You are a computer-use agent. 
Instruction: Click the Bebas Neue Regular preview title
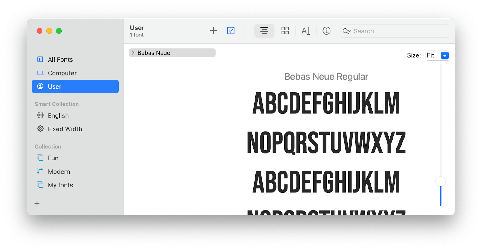coord(326,77)
